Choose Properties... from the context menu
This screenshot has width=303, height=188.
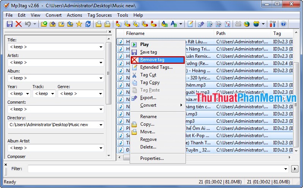[158, 158]
